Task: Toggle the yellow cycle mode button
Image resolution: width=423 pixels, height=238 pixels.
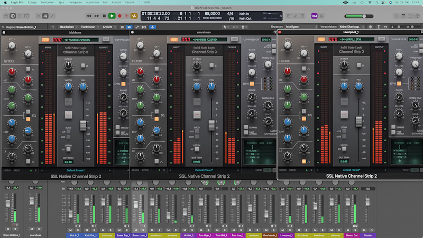Action: [134, 16]
